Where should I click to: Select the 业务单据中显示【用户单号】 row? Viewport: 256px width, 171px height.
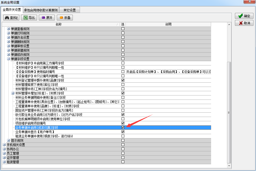35,132
